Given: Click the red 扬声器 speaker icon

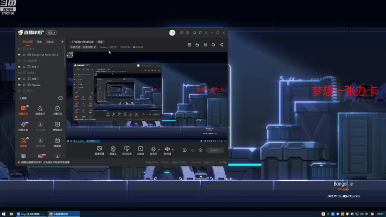Looking at the screenshot, I should (x=167, y=149).
